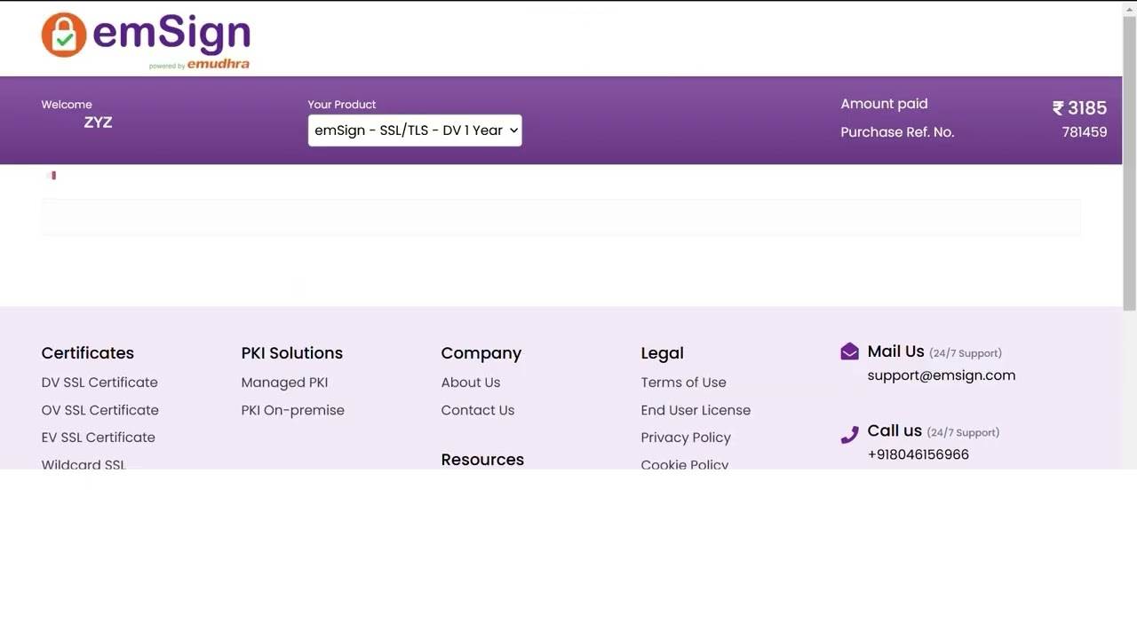View the Privacy Policy
The image size is (1137, 639).
(686, 438)
